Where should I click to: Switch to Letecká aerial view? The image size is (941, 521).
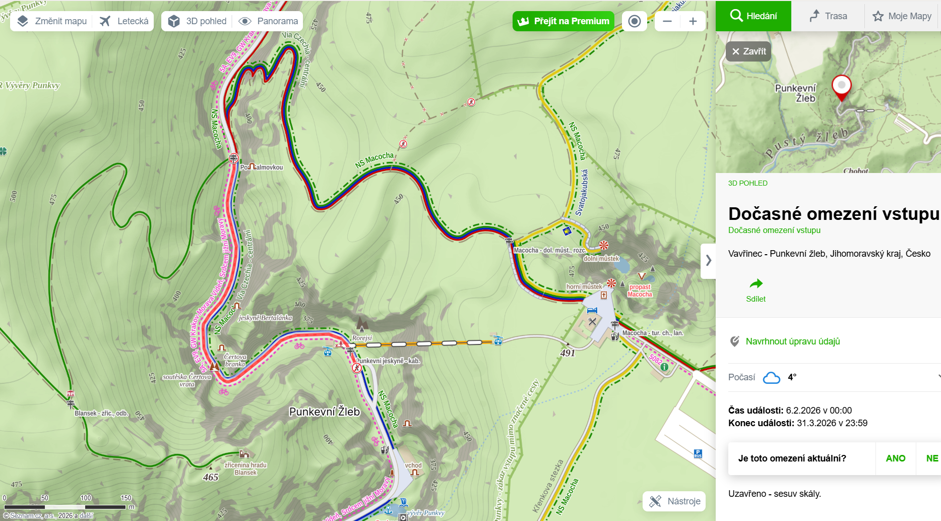click(x=124, y=21)
